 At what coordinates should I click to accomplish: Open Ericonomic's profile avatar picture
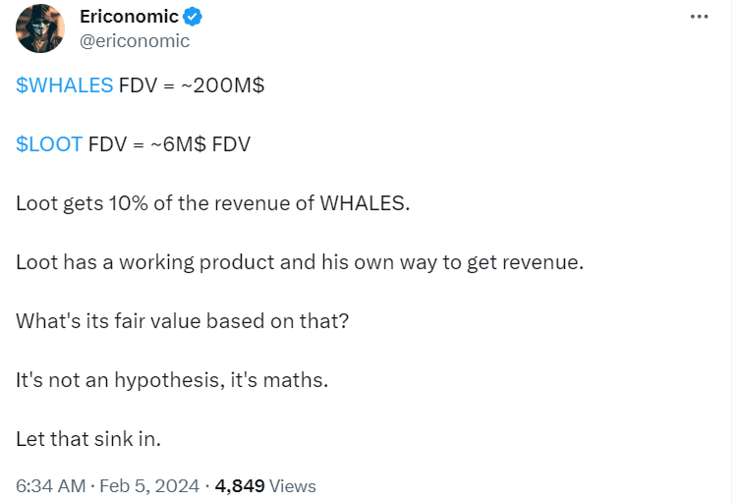39,28
